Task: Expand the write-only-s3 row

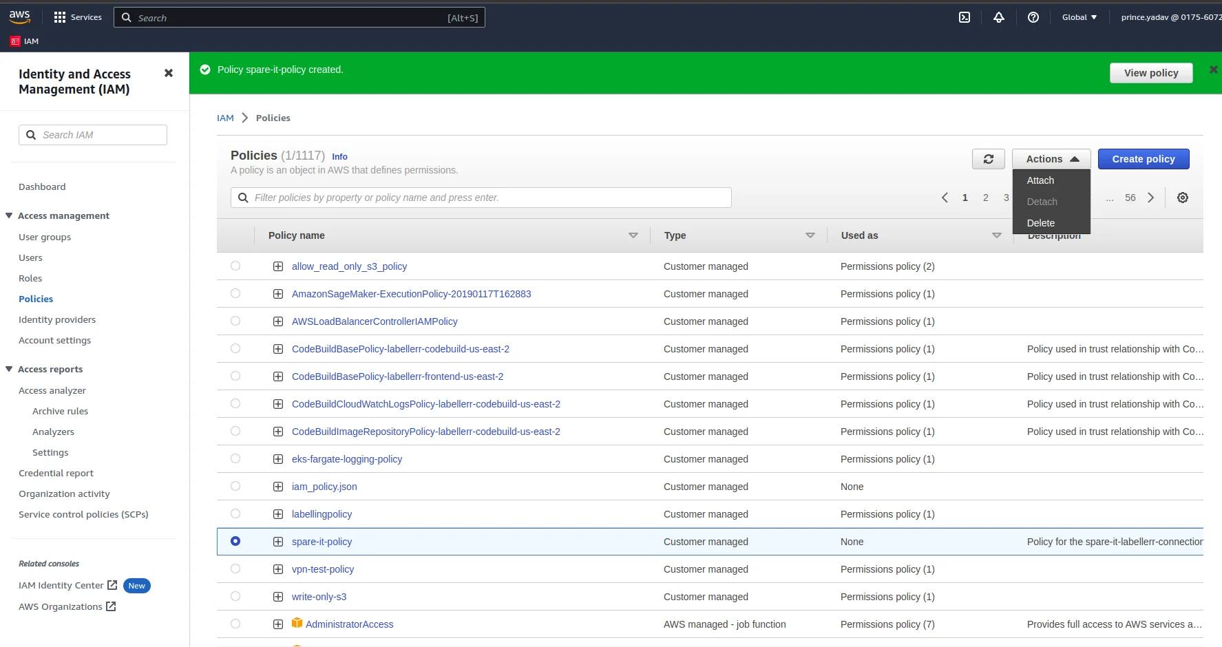Action: 278,597
